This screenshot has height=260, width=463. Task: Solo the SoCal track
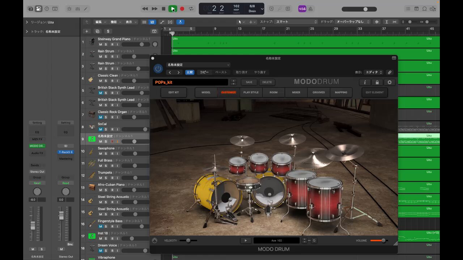tap(106, 129)
